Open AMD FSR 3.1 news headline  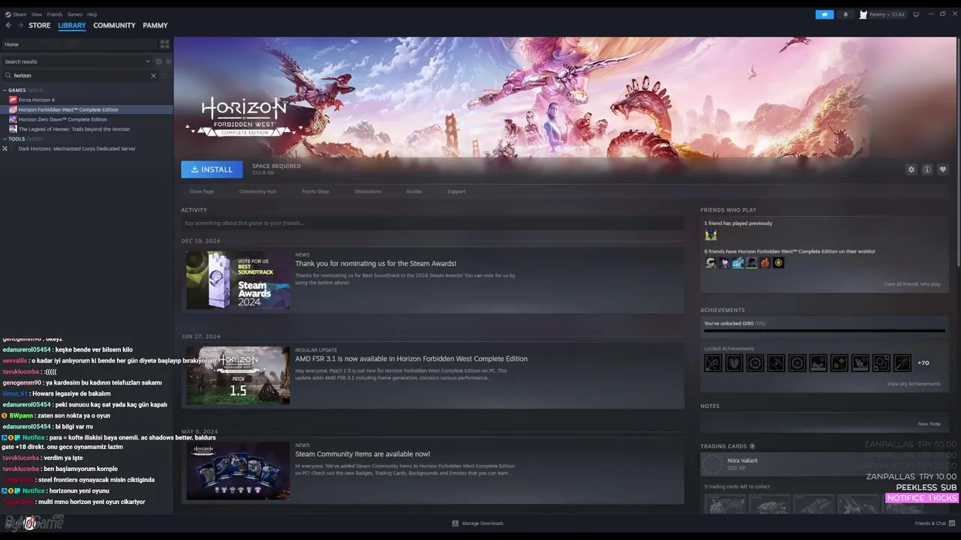411,359
